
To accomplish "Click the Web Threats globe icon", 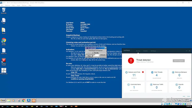I will click(152, 72).
